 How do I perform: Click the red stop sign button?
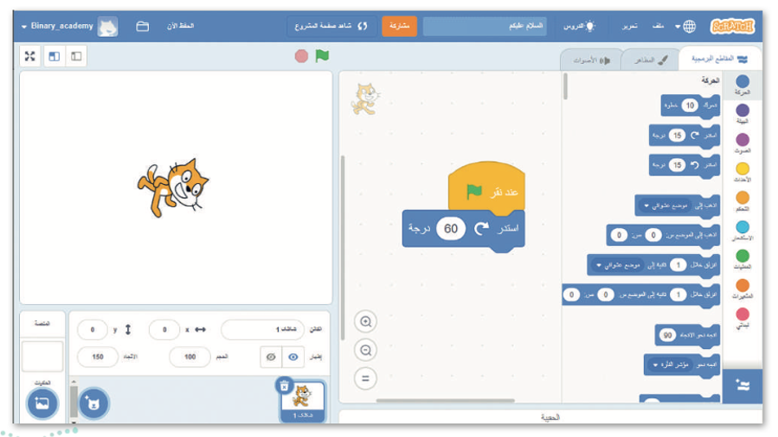pos(301,56)
